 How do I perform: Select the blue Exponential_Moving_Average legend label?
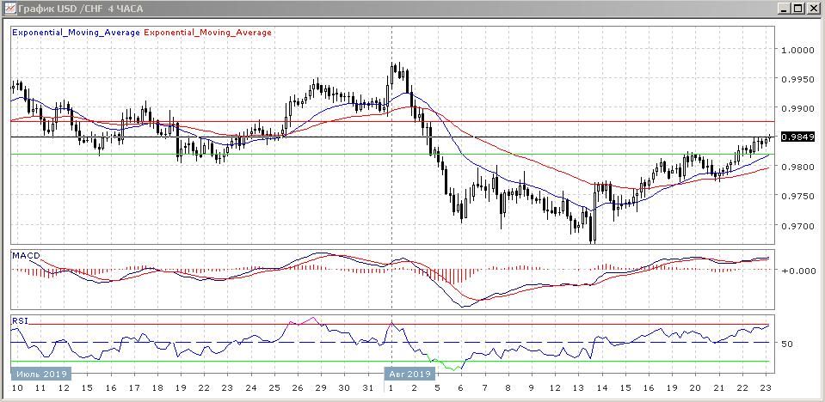click(x=76, y=33)
